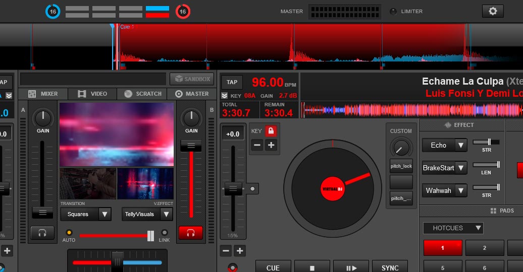
Task: Select the right deck video thumbnail
Action: pyautogui.click(x=145, y=183)
